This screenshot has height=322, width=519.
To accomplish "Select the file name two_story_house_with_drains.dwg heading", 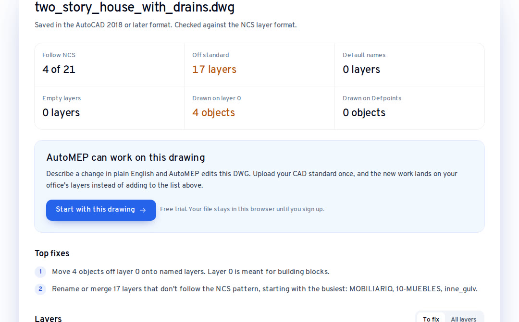I will click(135, 7).
